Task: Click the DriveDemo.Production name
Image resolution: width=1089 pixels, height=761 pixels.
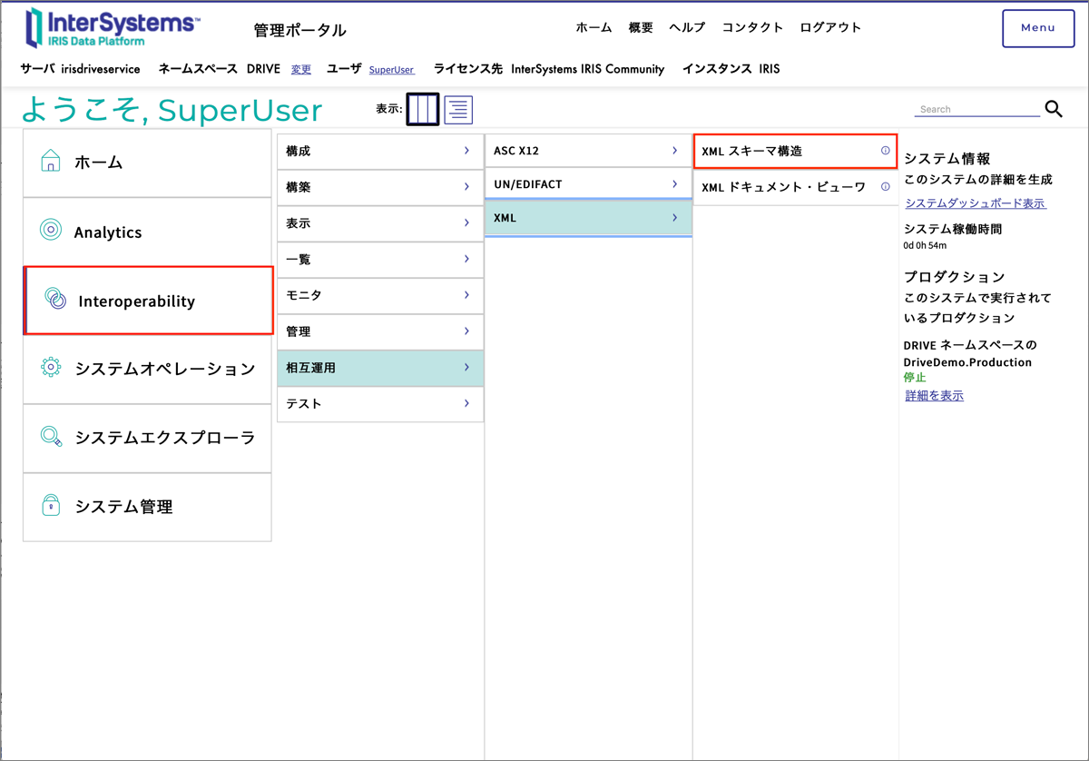Action: coord(967,361)
